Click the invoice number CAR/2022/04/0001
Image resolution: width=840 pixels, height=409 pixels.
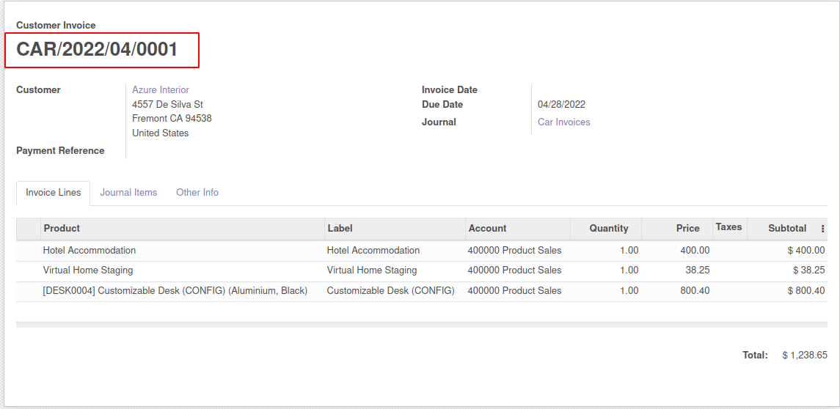click(x=98, y=50)
